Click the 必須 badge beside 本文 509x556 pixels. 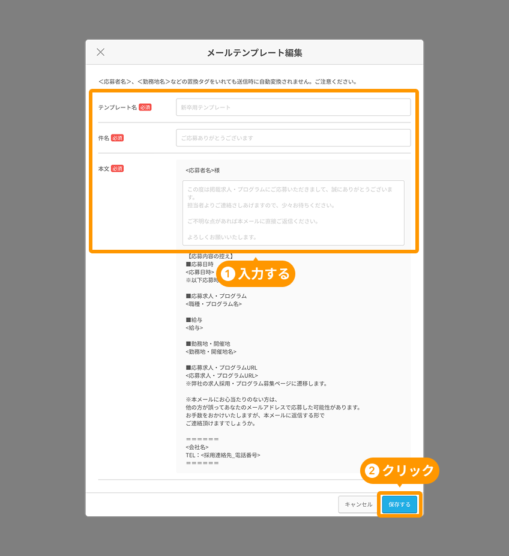coord(117,169)
